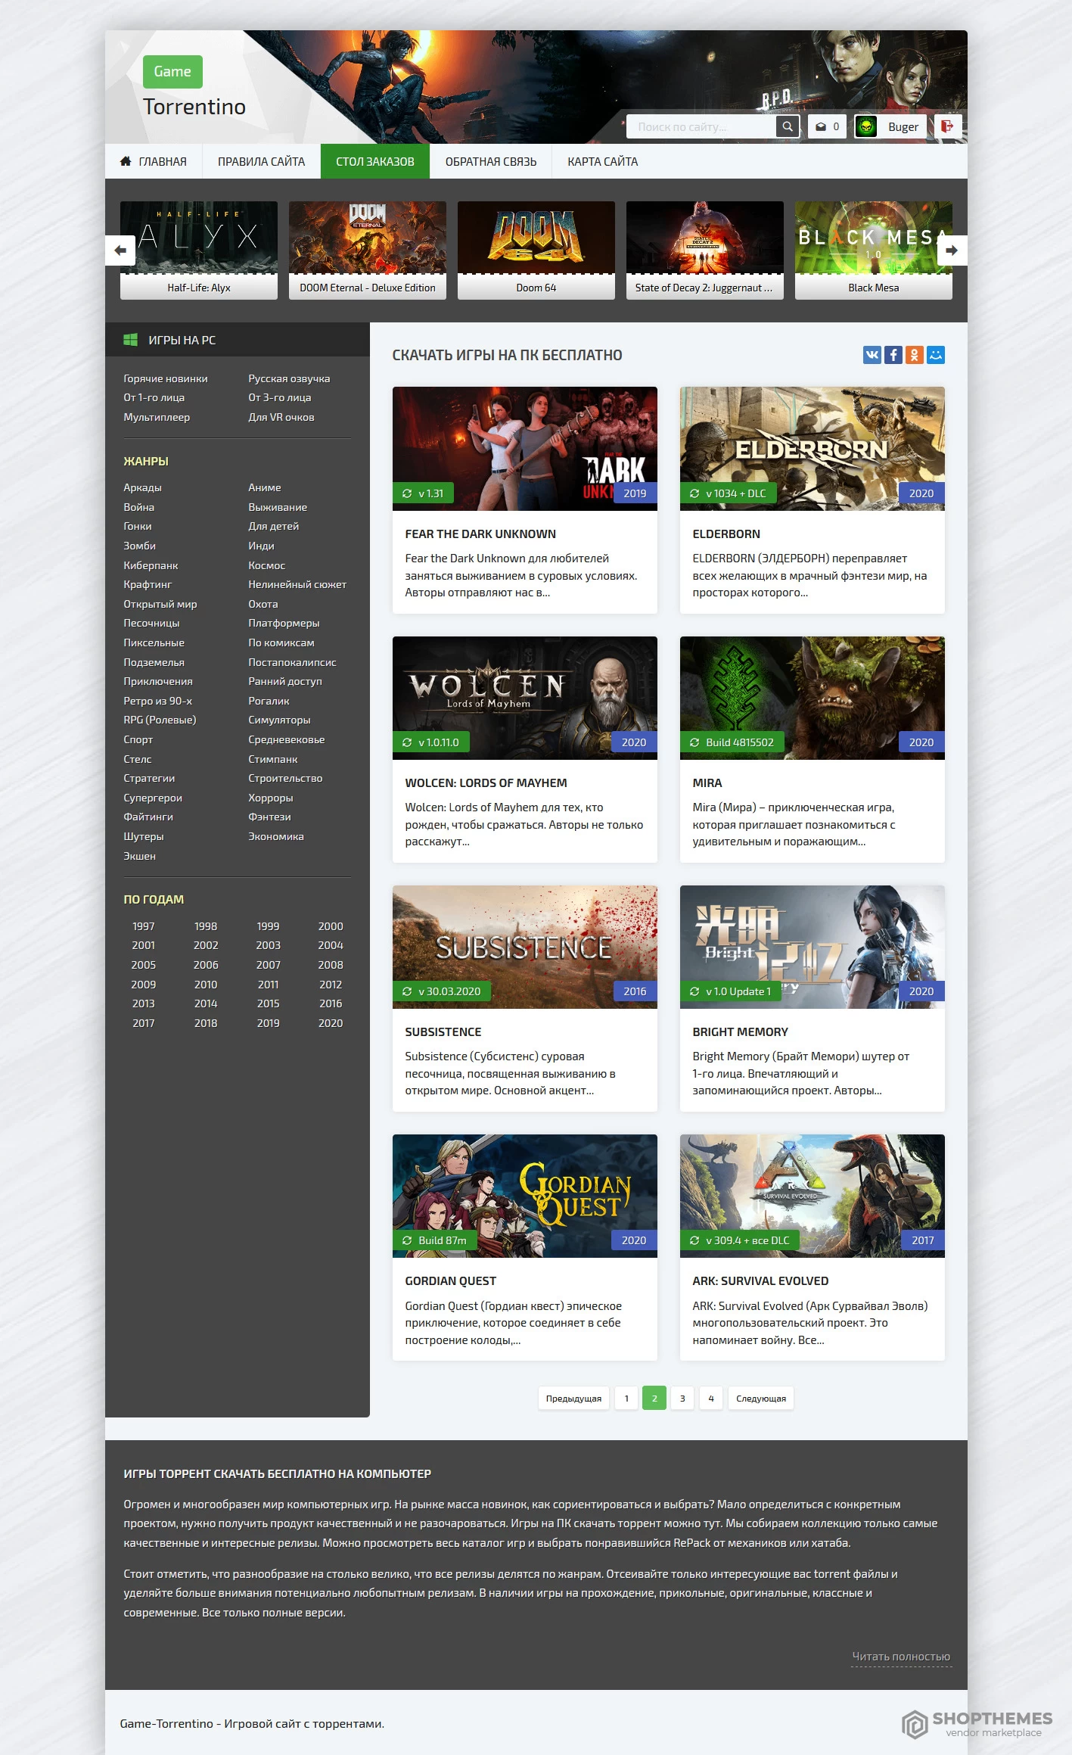
Task: Click the Buger user avatar
Action: [x=866, y=126]
